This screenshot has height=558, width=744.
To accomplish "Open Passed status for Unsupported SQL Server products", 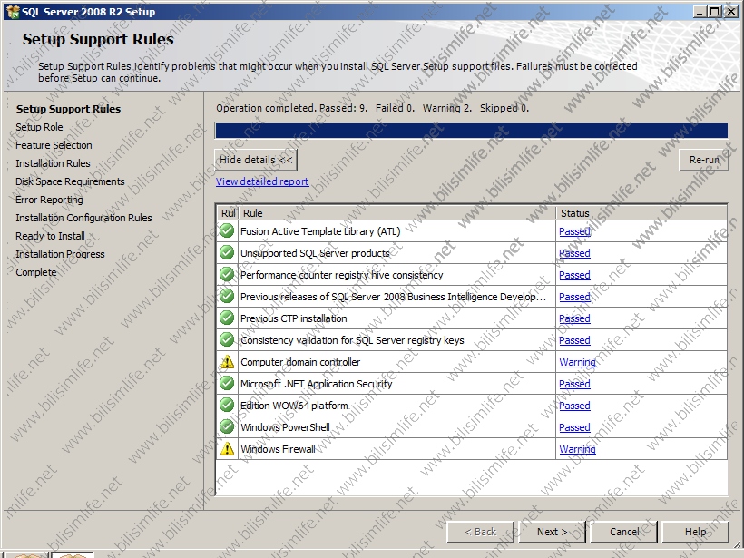I will point(574,253).
